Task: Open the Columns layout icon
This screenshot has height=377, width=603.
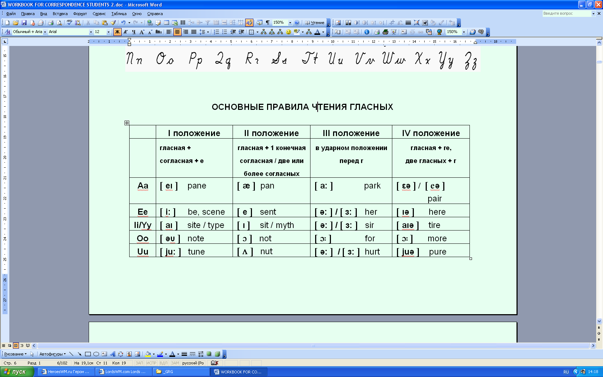Action: [183, 23]
